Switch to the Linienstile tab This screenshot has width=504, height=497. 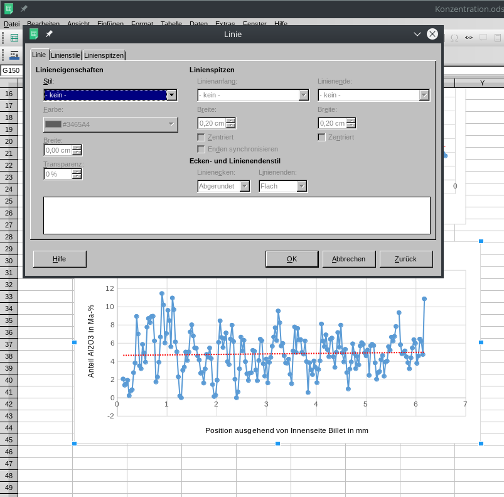tap(66, 55)
